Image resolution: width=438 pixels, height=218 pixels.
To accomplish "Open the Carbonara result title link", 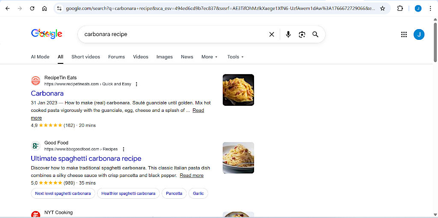I will click(47, 93).
